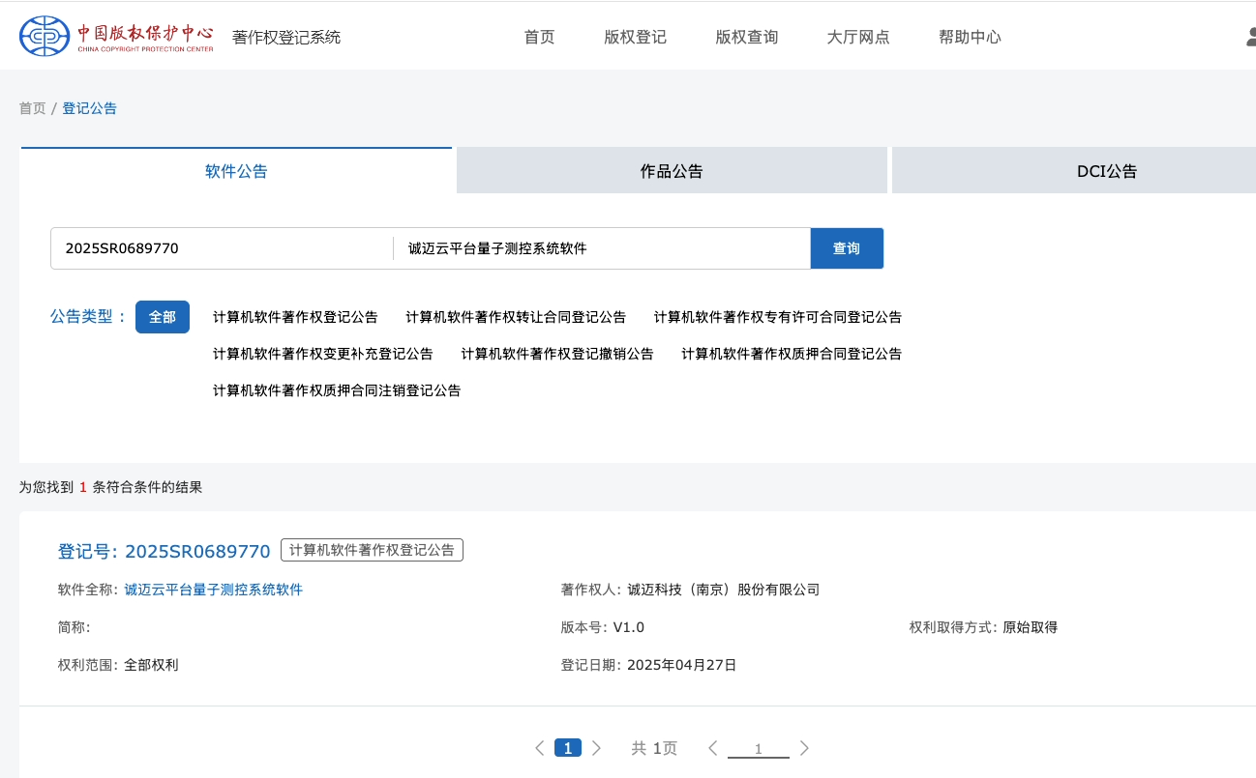Open 版权查询 navigation menu
Screen dimensions: 1256x778
click(x=747, y=38)
